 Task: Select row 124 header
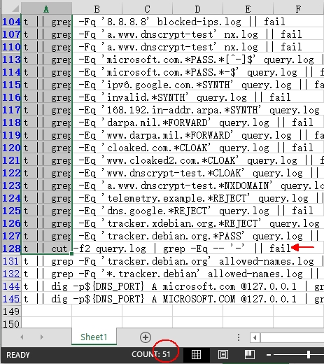pyautogui.click(x=11, y=198)
